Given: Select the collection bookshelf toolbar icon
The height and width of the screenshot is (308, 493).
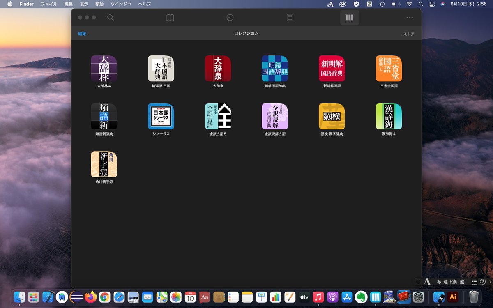Looking at the screenshot, I should click(x=350, y=18).
